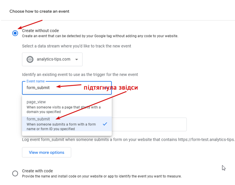
Task: Open the analytics-tips.com data stream selector
Action: click(53, 59)
